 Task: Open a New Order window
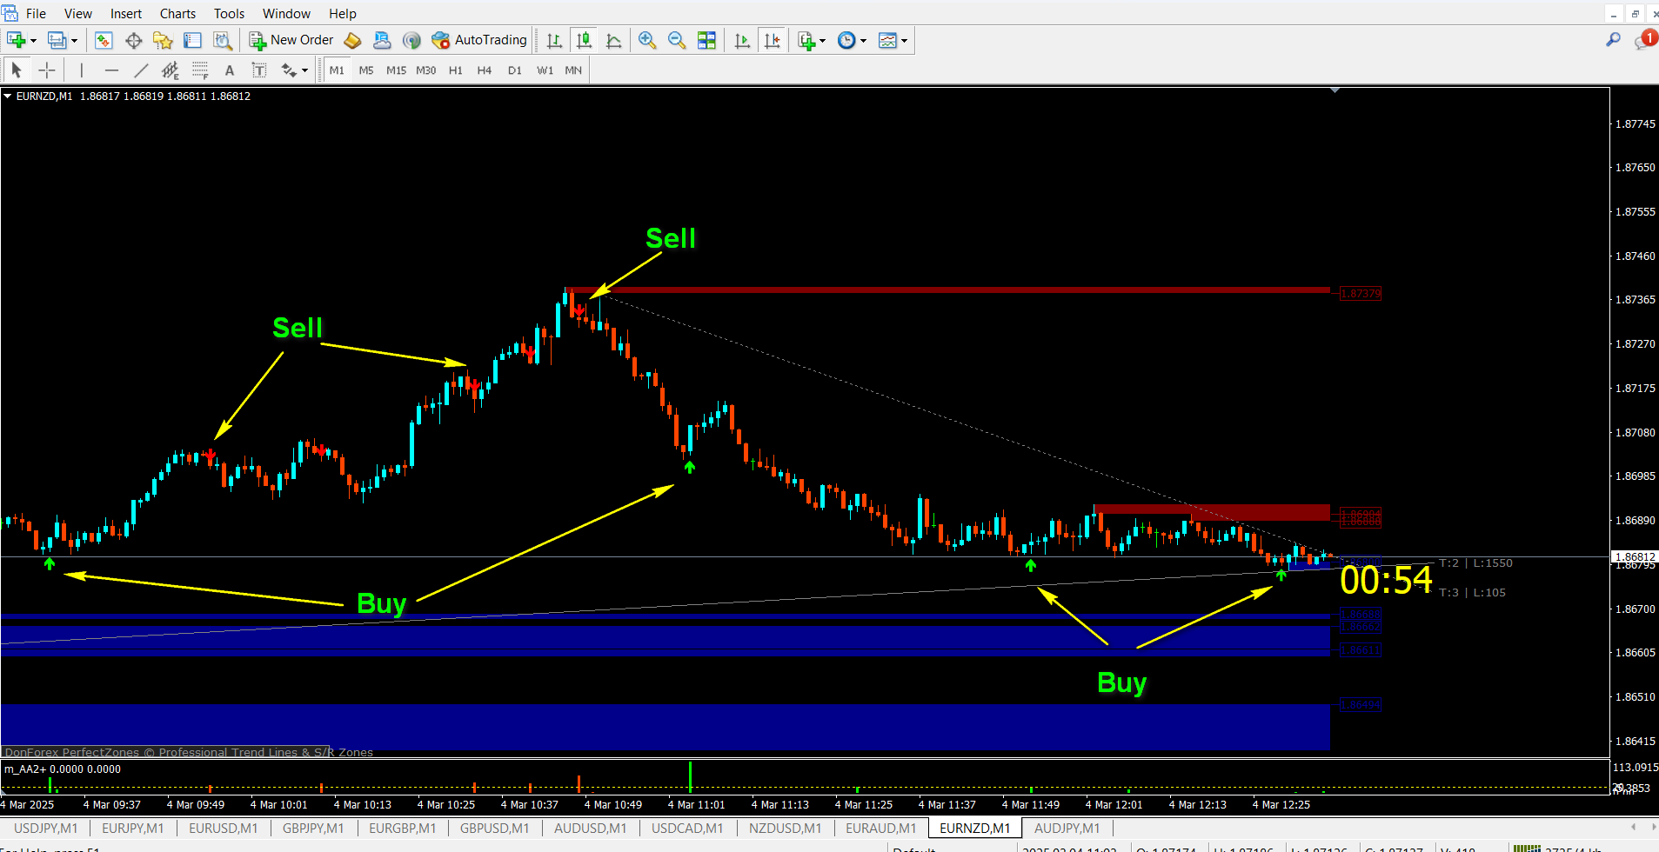291,40
